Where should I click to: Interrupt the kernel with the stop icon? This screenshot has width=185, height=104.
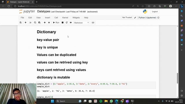tap(62, 23)
